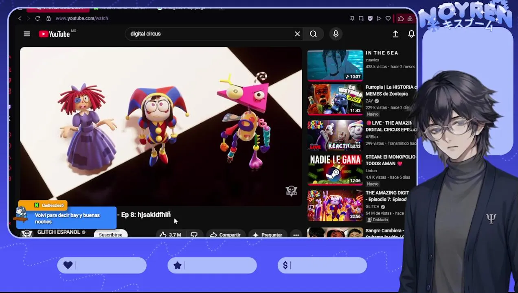This screenshot has width=518, height=293.
Task: Click the main video player
Action: click(161, 126)
